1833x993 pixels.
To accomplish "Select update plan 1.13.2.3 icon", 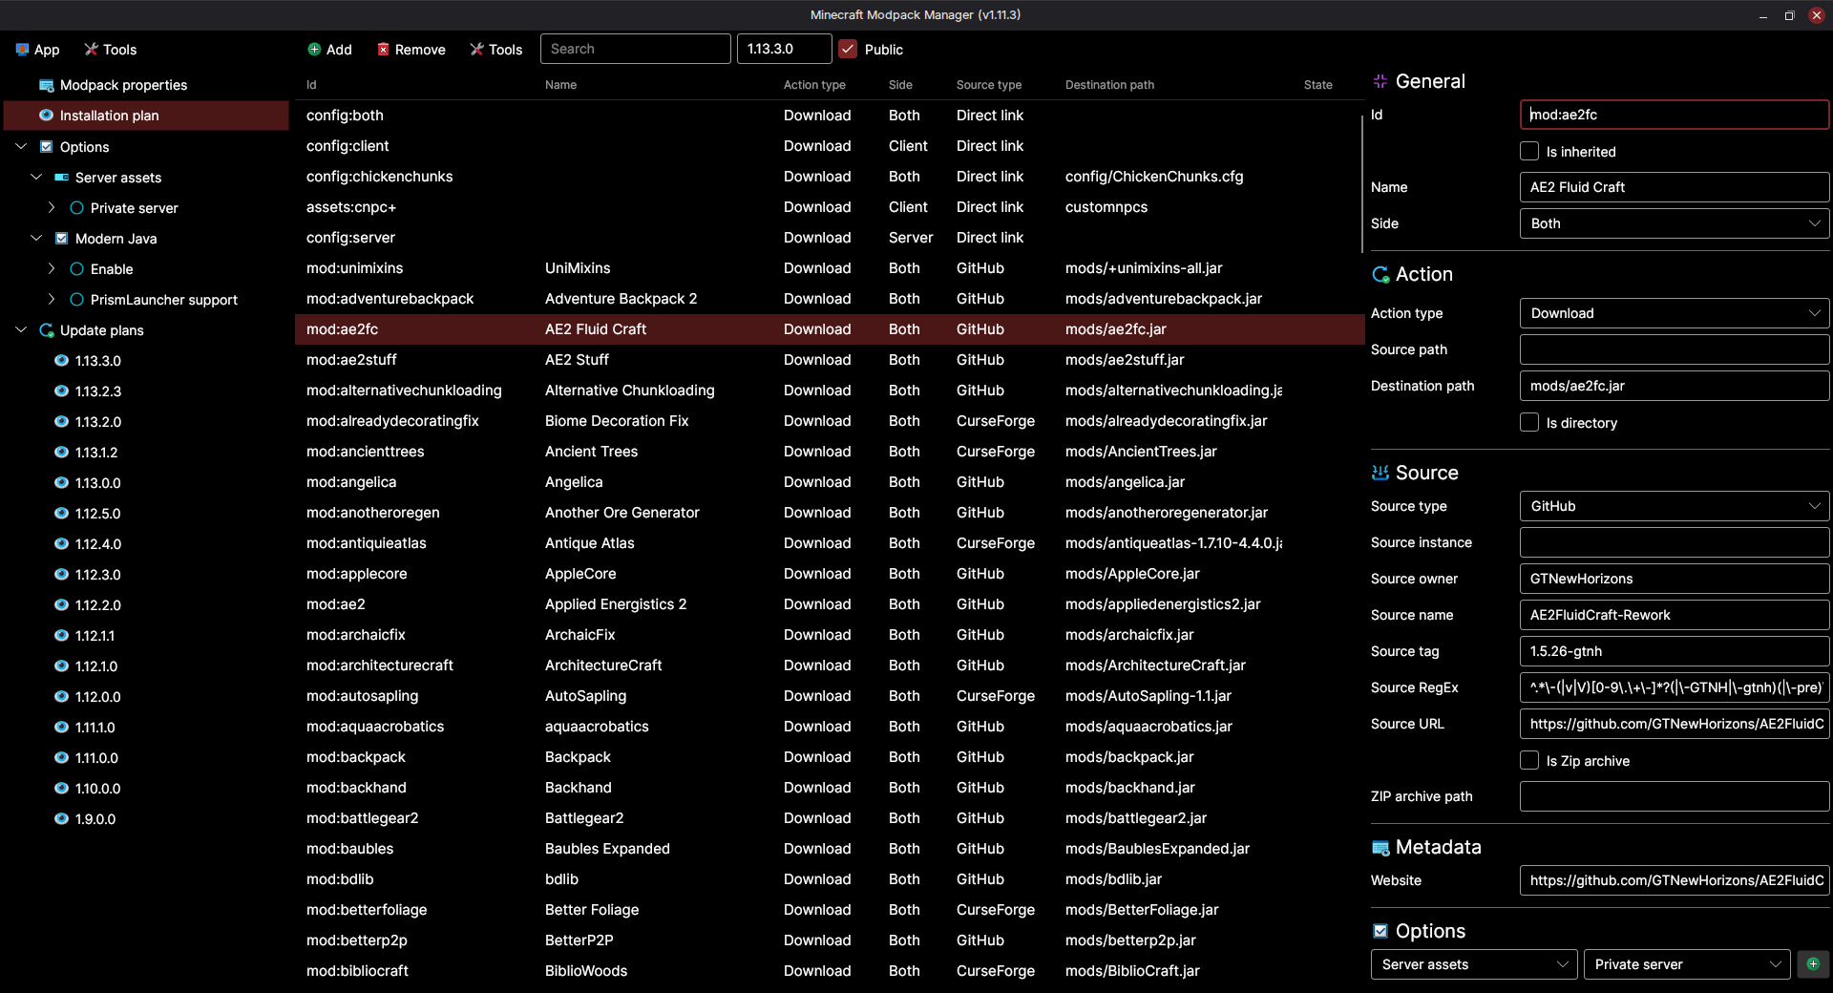I will click(61, 391).
